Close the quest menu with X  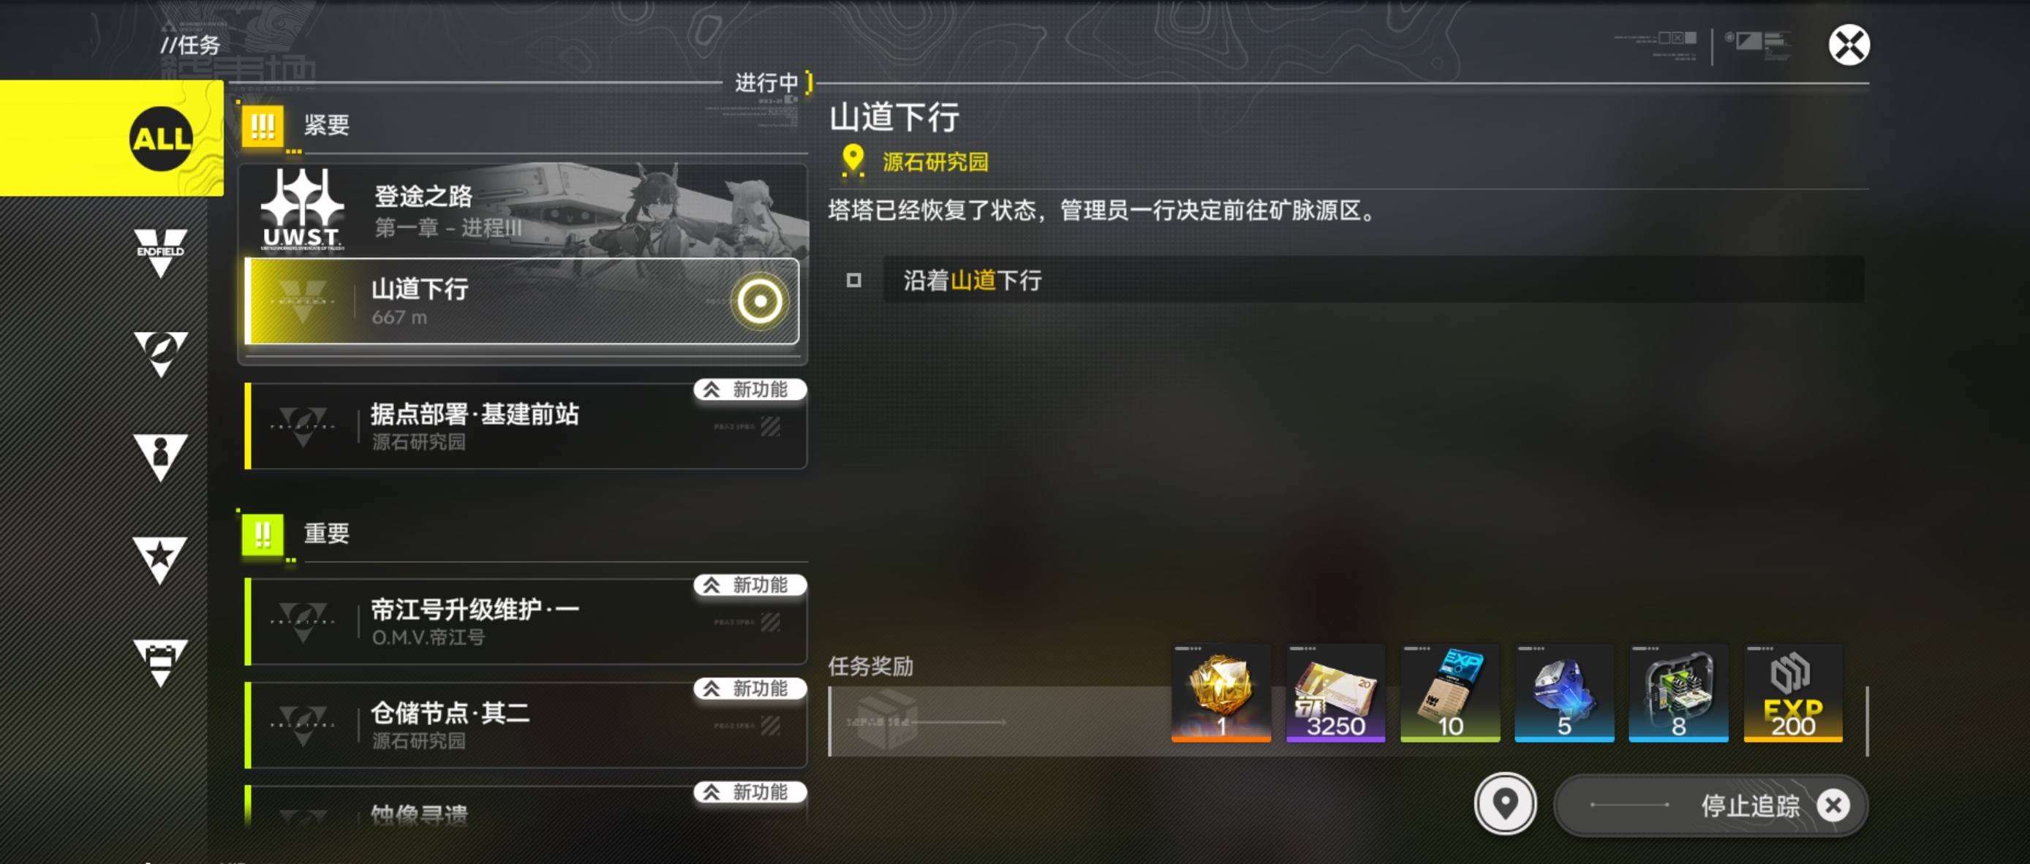[1848, 45]
